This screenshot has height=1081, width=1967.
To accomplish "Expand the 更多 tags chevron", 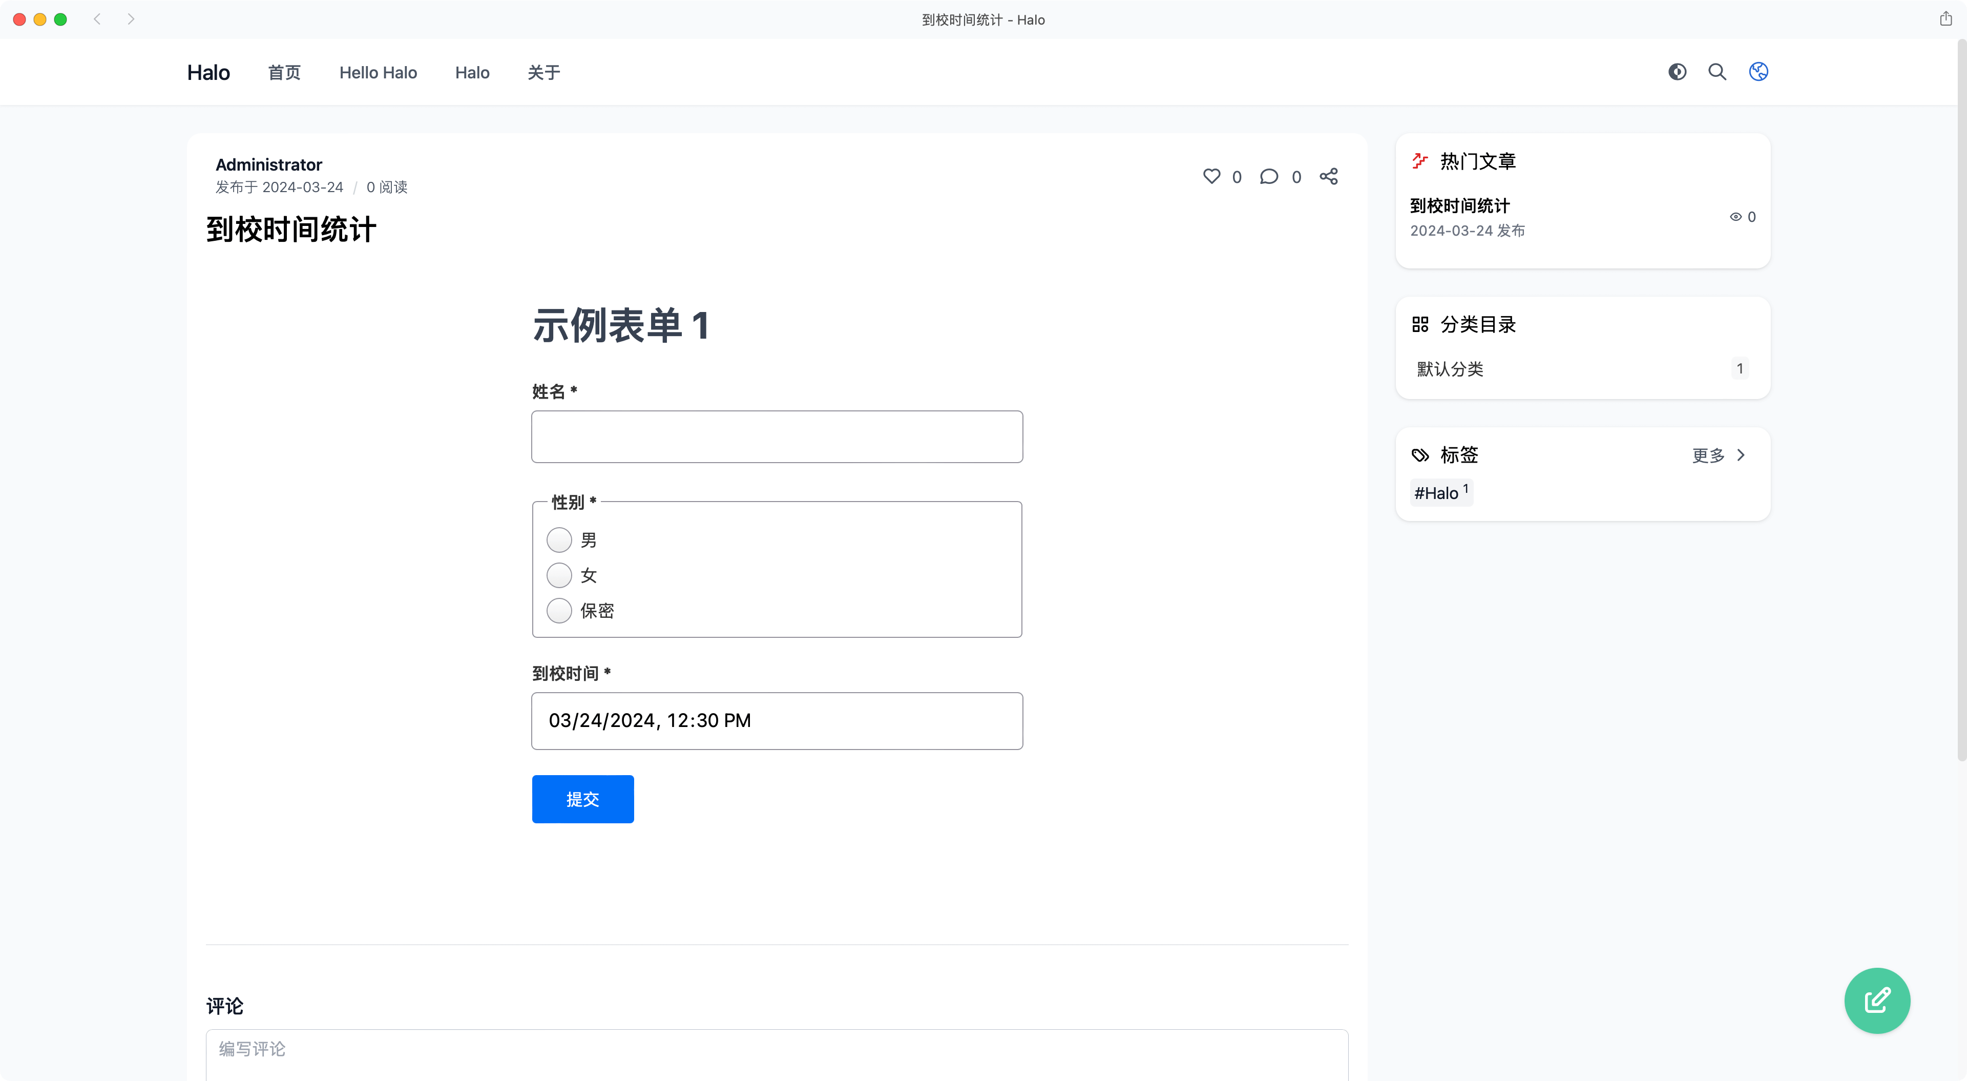I will [1741, 455].
